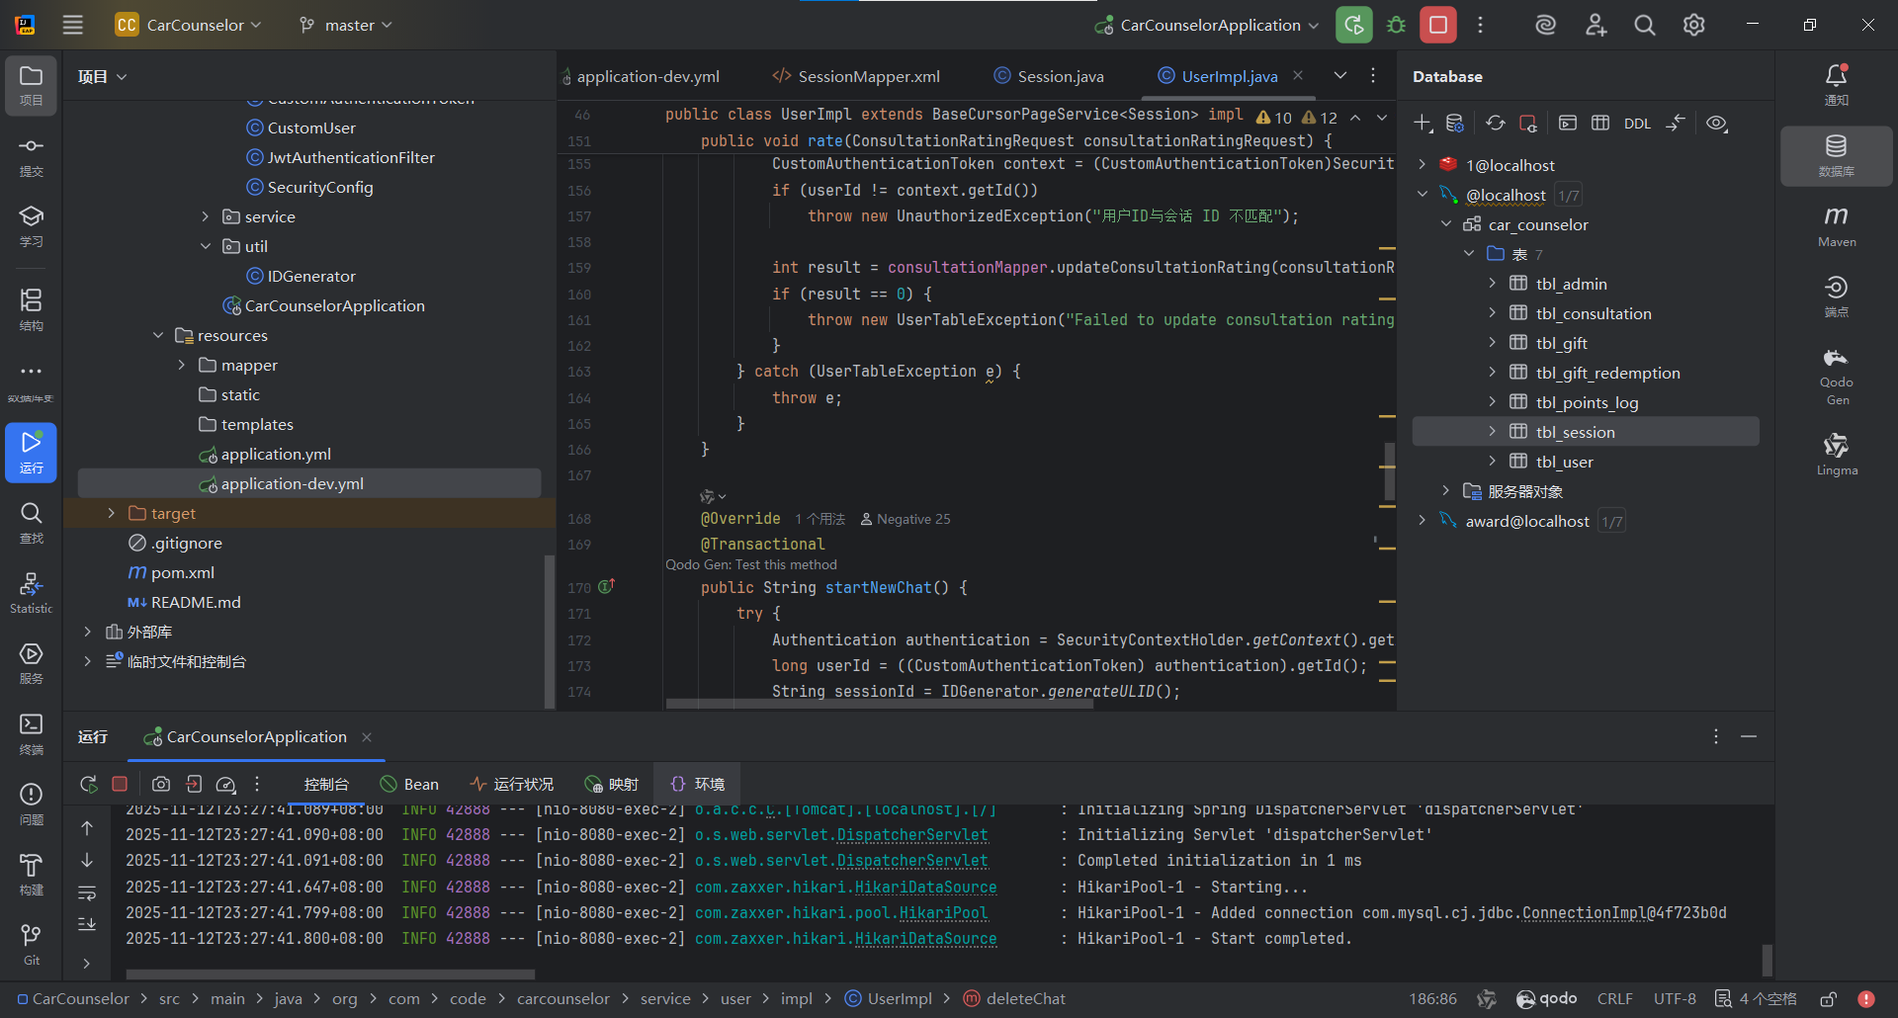Open the Find tool window
The width and height of the screenshot is (1898, 1018).
(x=31, y=523)
